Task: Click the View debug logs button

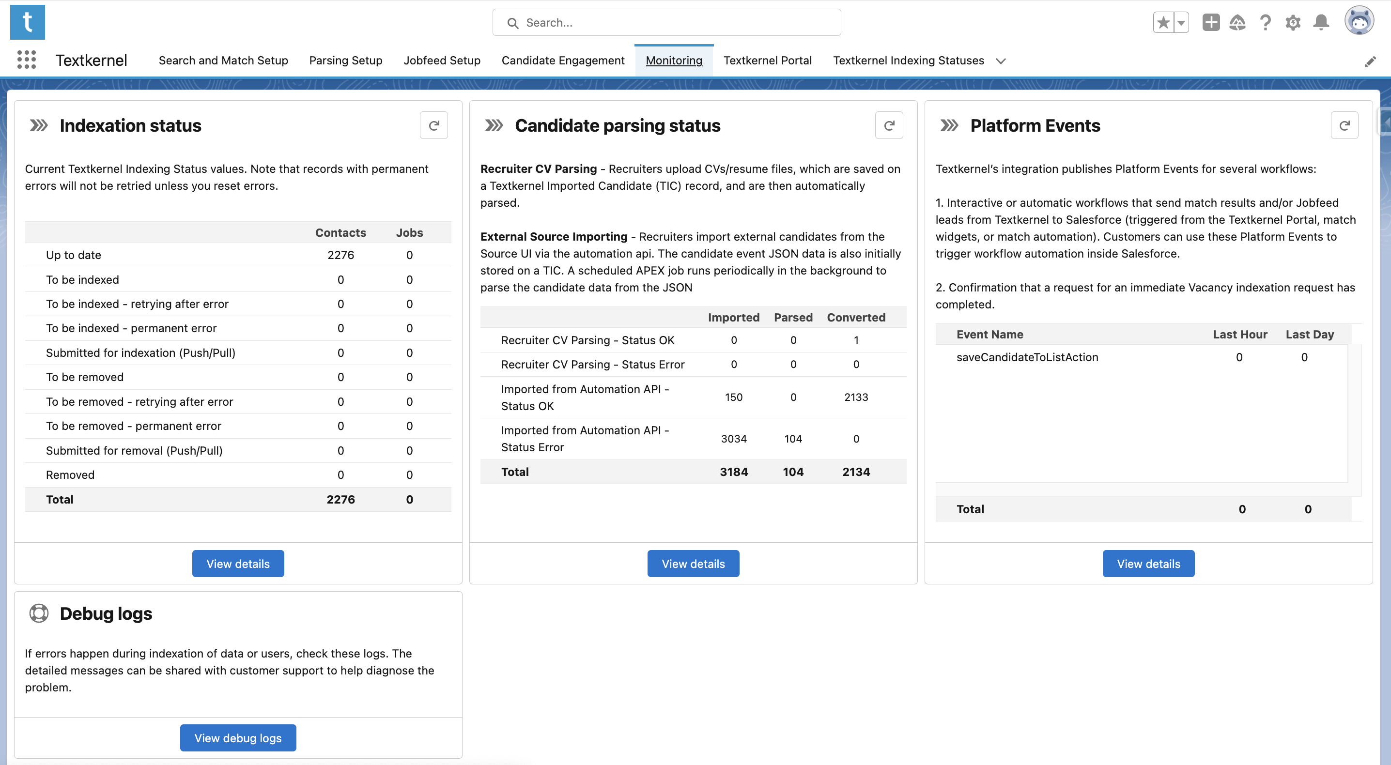Action: coord(238,738)
